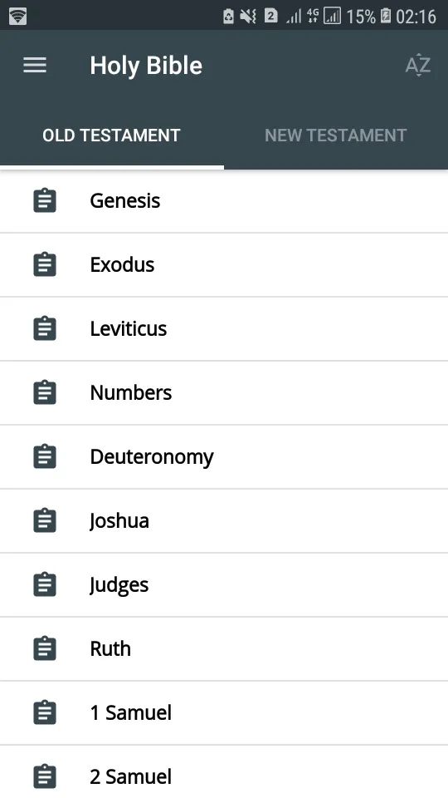This screenshot has width=448, height=798.
Task: Tap the Wi-Fi icon in status bar
Action: [17, 17]
